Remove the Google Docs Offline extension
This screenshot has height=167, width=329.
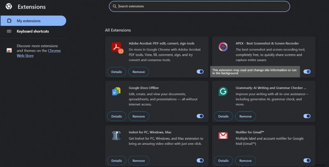pos(139,116)
